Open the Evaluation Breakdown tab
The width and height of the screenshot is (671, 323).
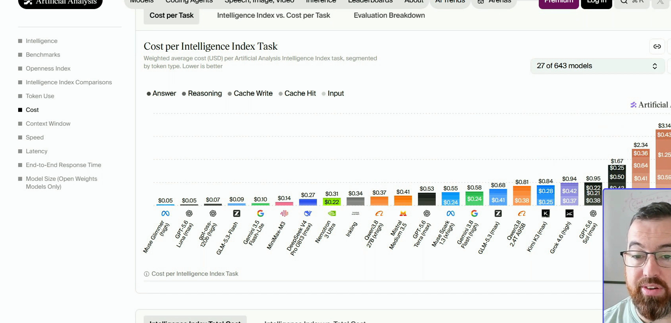point(389,15)
